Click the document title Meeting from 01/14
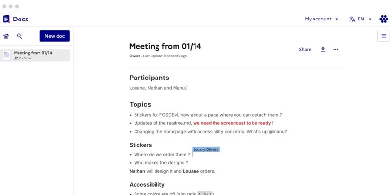 [x=165, y=46]
